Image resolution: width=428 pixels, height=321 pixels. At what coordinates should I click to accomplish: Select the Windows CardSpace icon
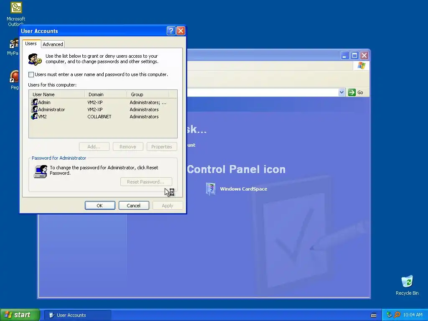[x=211, y=189]
